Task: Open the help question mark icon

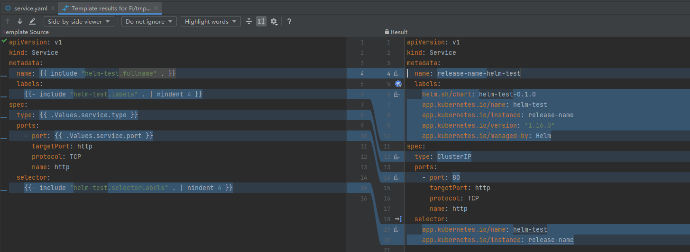Action: point(289,21)
